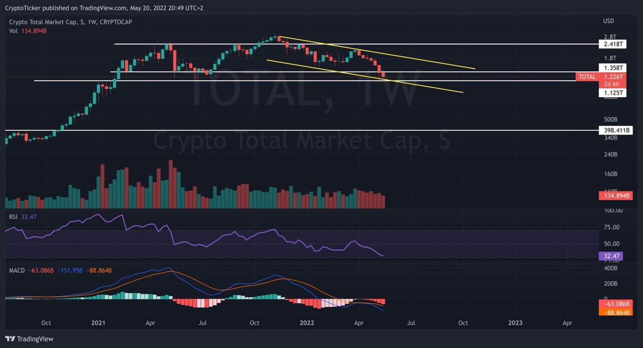The width and height of the screenshot is (643, 348).
Task: Click the Vol indicator legend
Action: point(13,31)
